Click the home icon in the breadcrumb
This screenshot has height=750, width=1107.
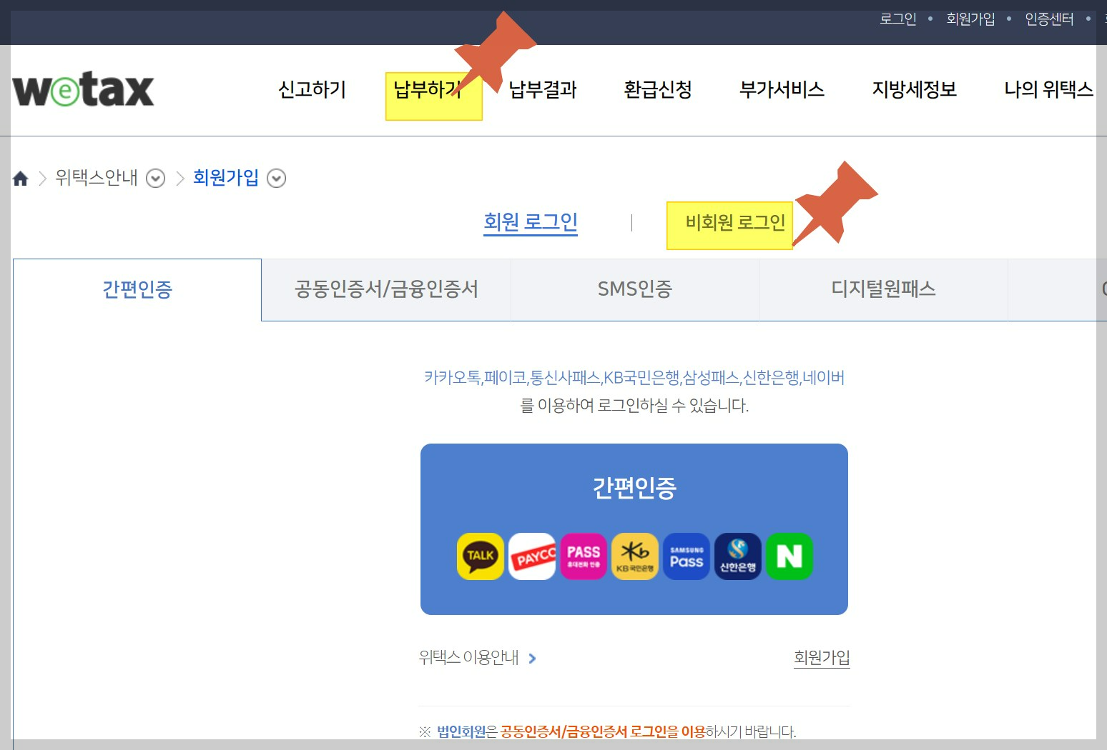(x=20, y=178)
